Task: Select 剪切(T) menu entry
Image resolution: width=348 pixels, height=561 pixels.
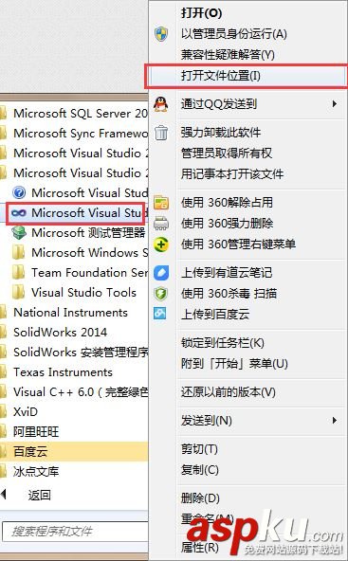Action: click(x=199, y=448)
